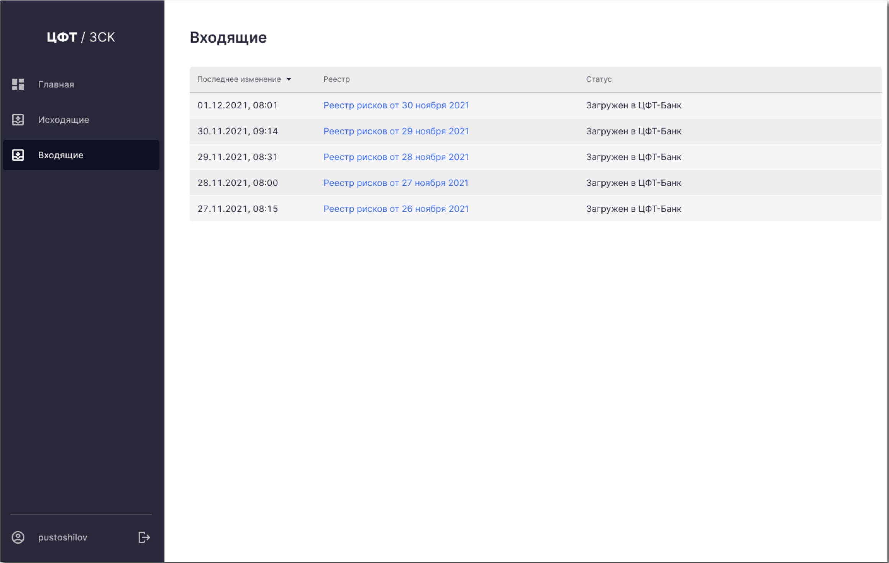Go to Исходящие section
The image size is (889, 563).
click(64, 120)
